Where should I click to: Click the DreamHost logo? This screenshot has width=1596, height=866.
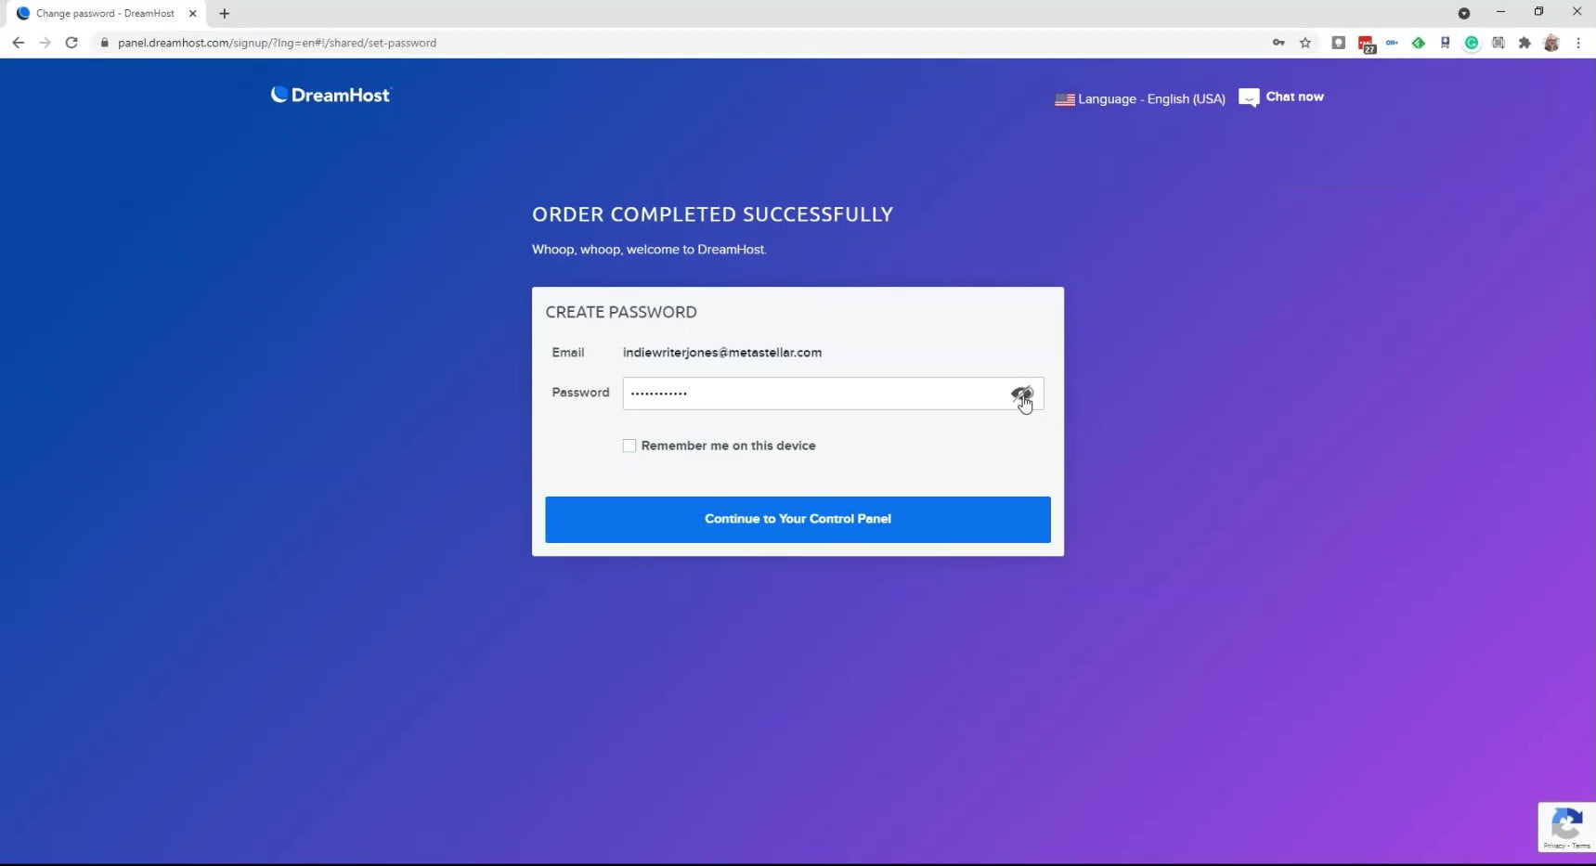[331, 95]
